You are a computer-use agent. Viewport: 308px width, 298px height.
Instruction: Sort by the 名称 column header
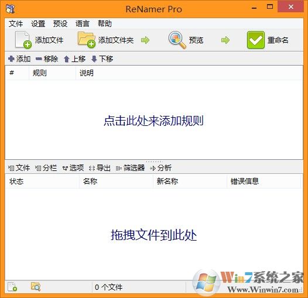click(116, 181)
